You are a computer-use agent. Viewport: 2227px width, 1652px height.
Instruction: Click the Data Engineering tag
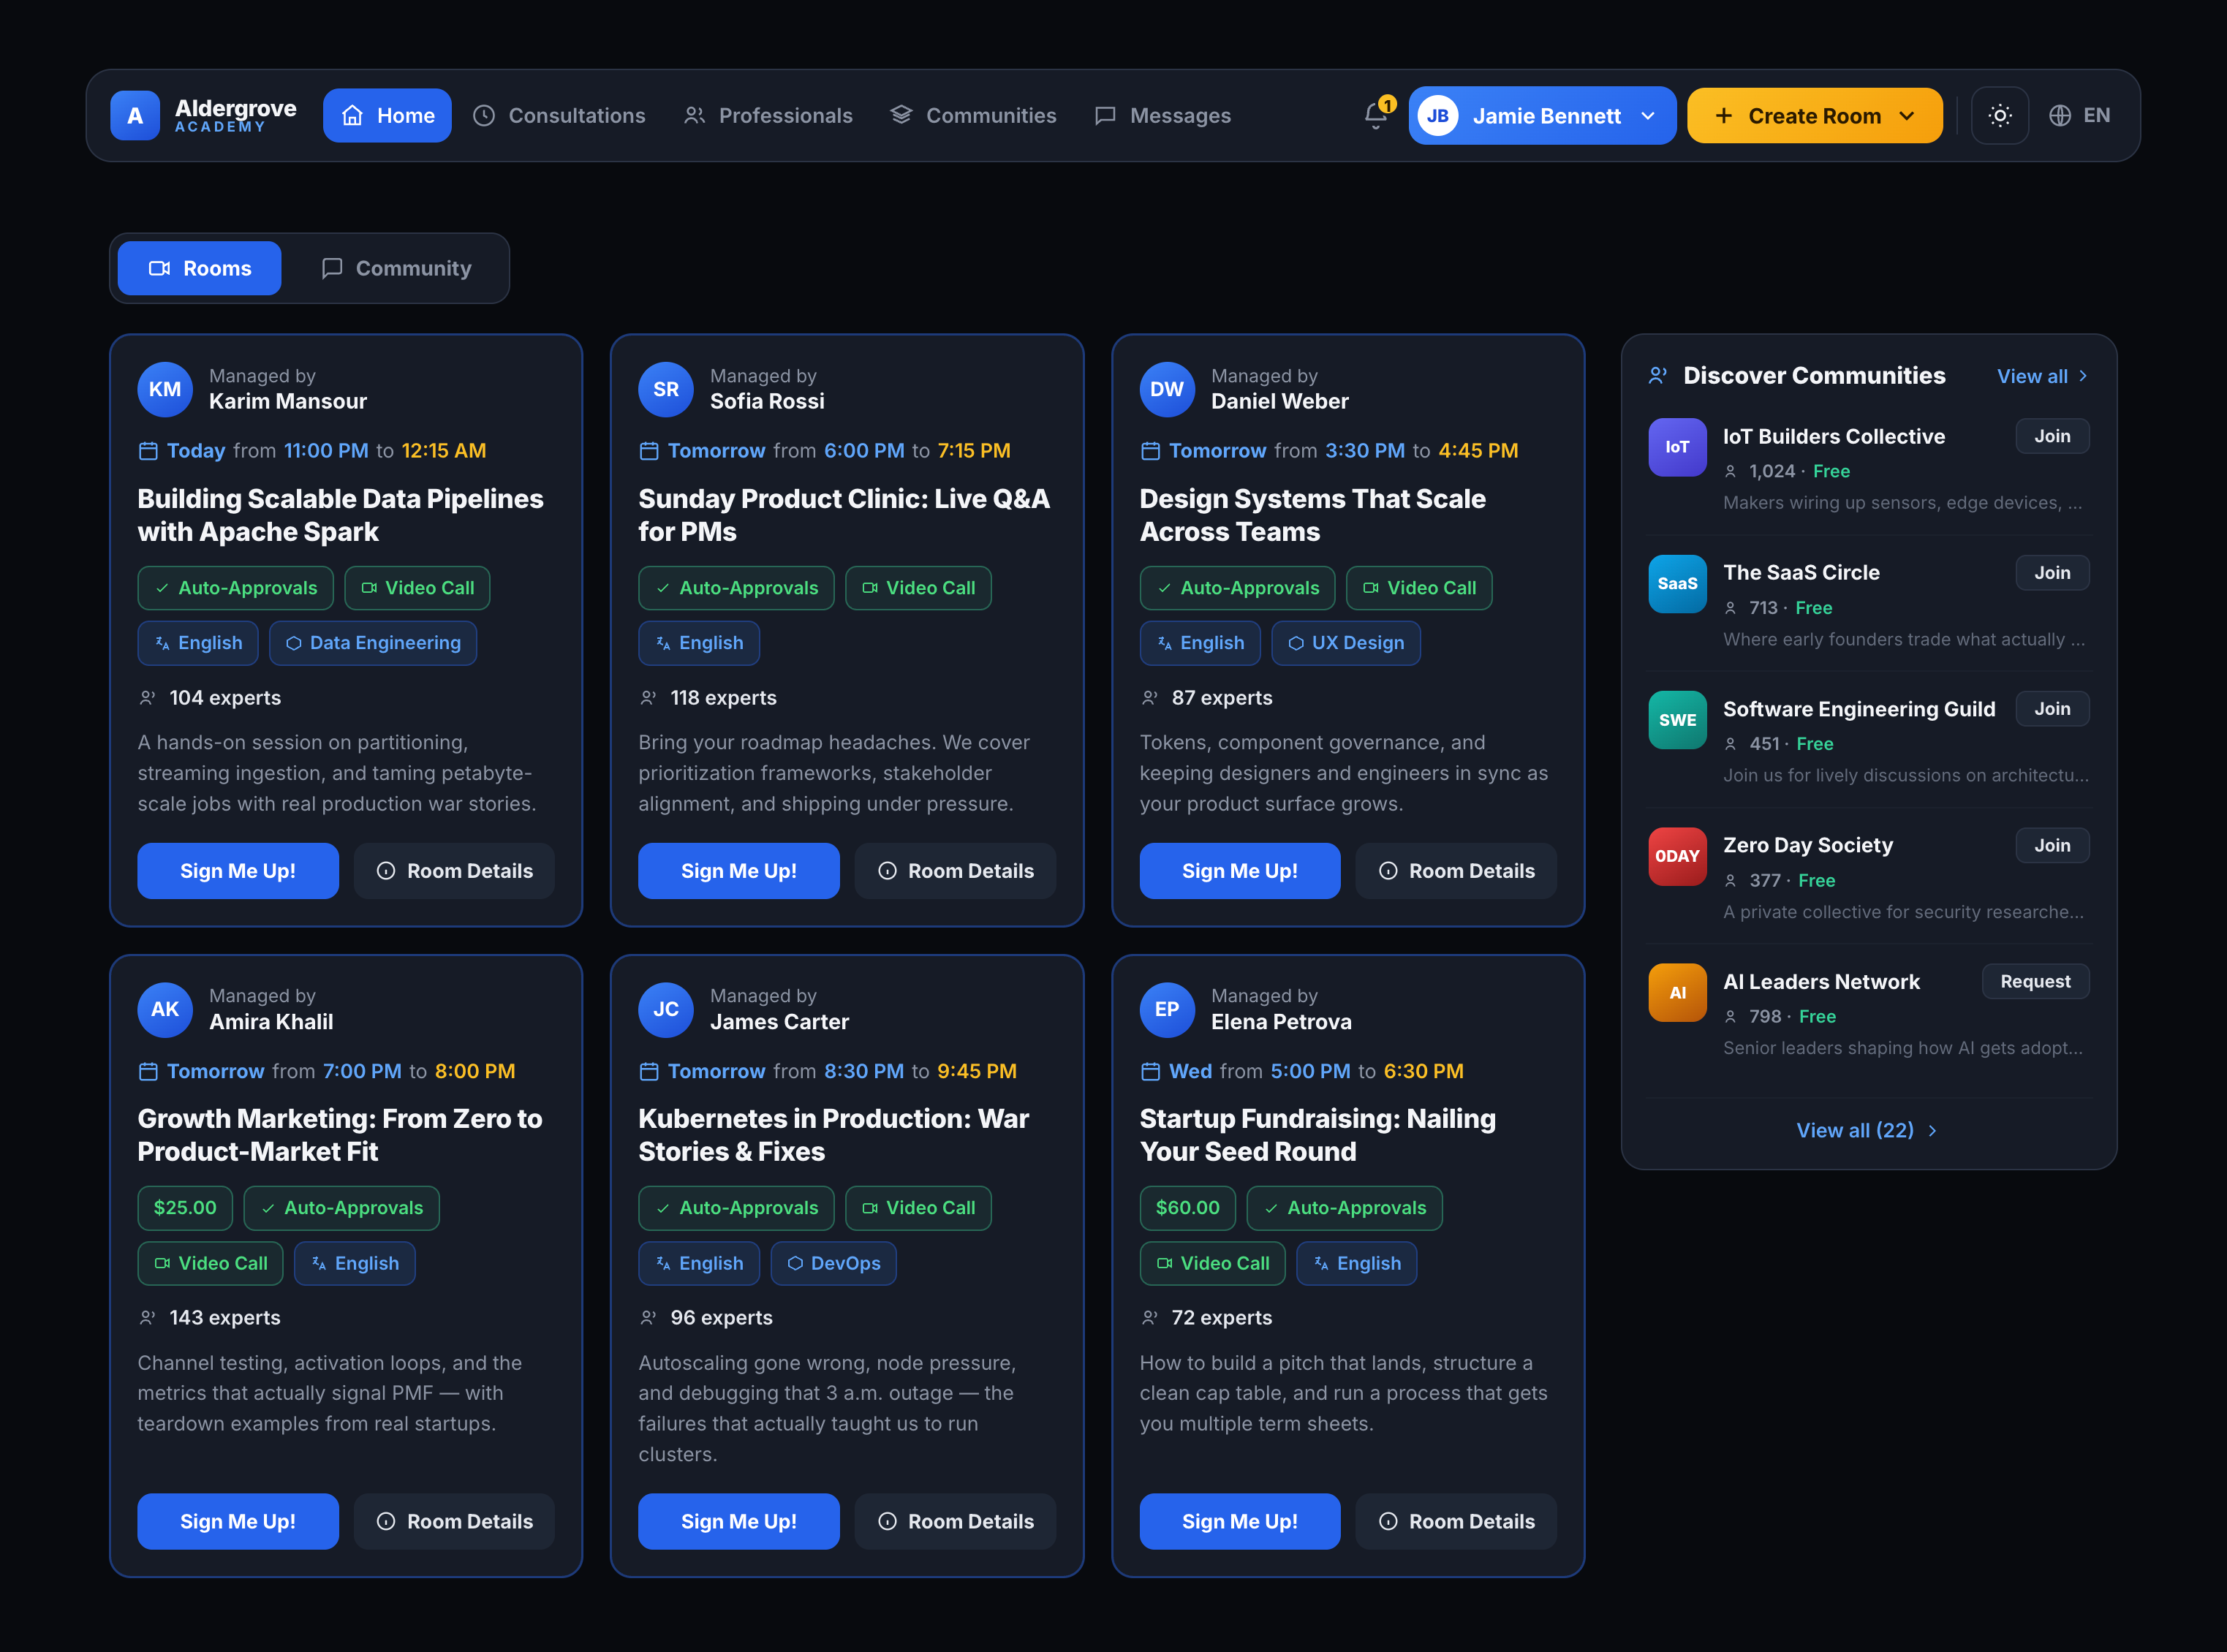373,643
